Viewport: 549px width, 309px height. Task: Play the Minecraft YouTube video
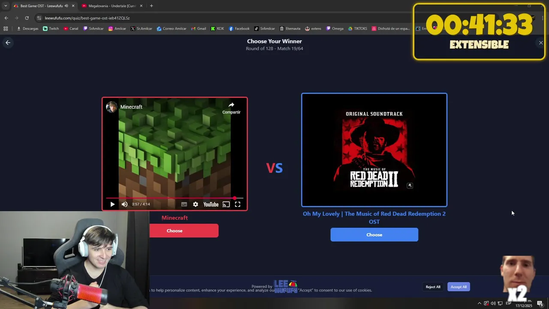(112, 204)
